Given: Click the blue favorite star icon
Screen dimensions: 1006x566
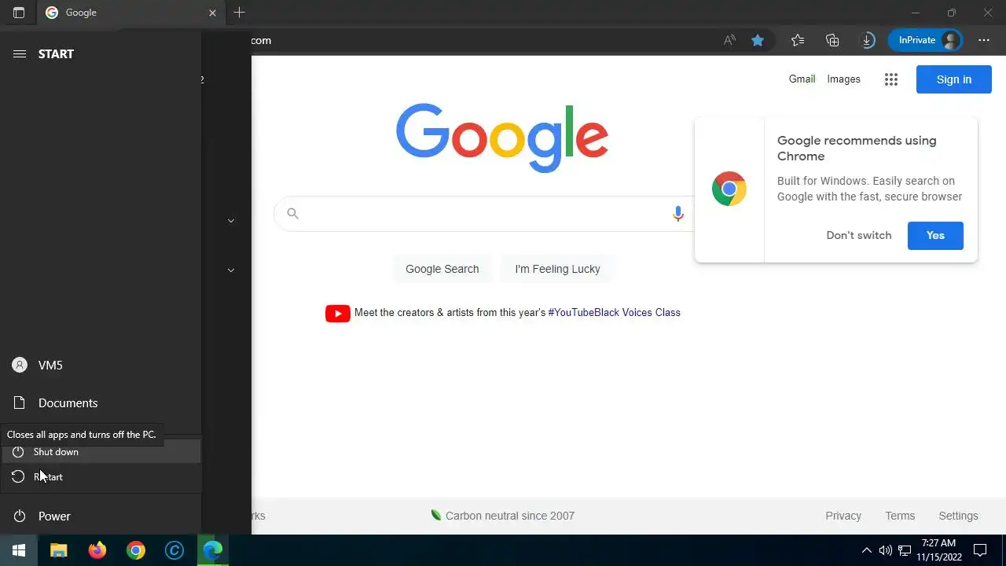Looking at the screenshot, I should tap(758, 40).
